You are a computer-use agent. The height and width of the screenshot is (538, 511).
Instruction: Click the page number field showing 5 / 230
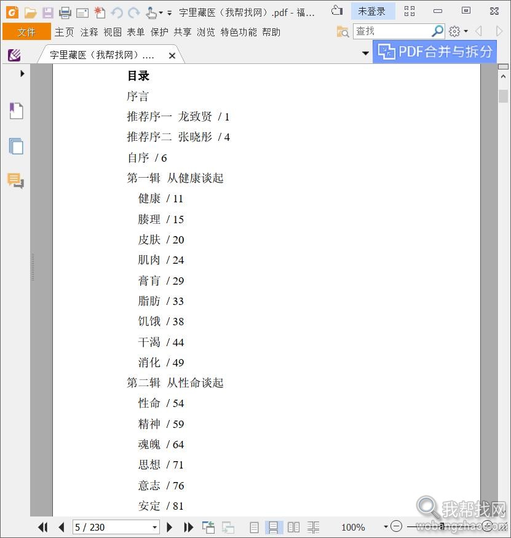click(x=111, y=527)
